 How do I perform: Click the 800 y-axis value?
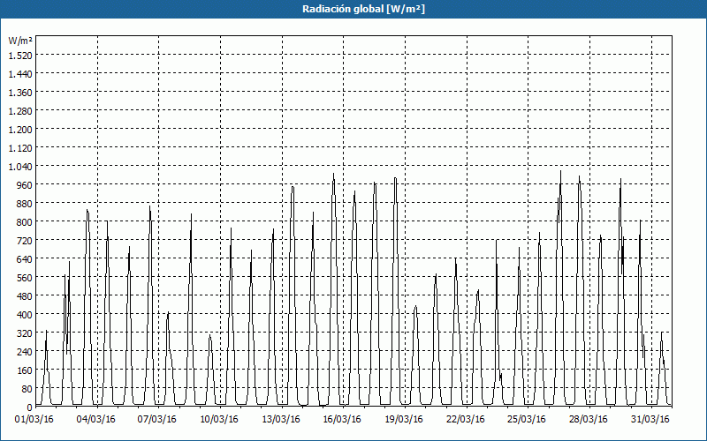point(26,222)
